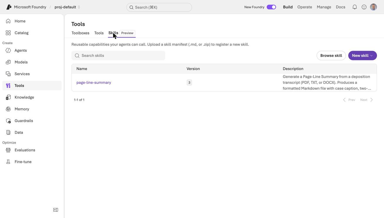Click the 1-1 of 1 pagination text

coord(79,100)
